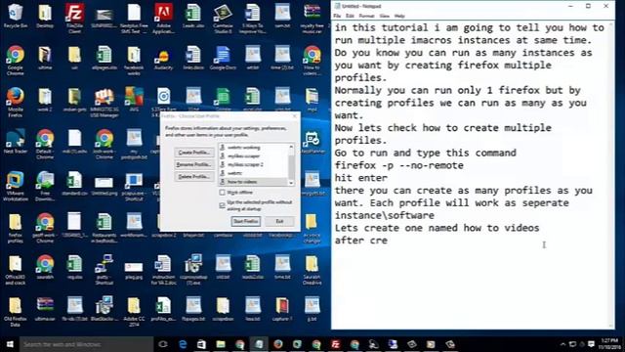Select the putty Shortcut desktop icon
625x352 pixels.
click(104, 270)
